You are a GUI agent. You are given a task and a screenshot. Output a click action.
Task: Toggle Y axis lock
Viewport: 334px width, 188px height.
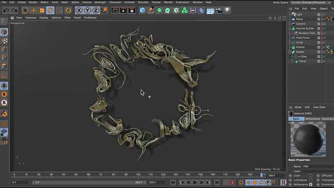87,10
